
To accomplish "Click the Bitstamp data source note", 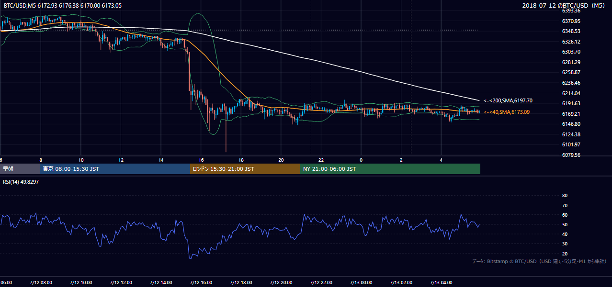I will [539, 262].
